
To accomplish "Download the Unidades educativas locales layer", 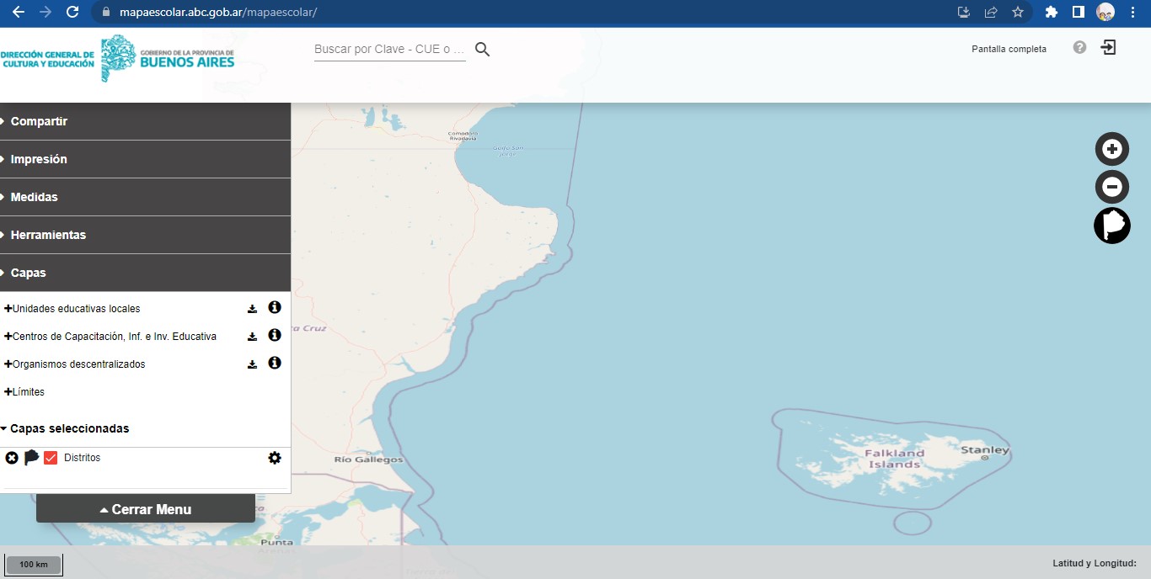I will tap(252, 309).
